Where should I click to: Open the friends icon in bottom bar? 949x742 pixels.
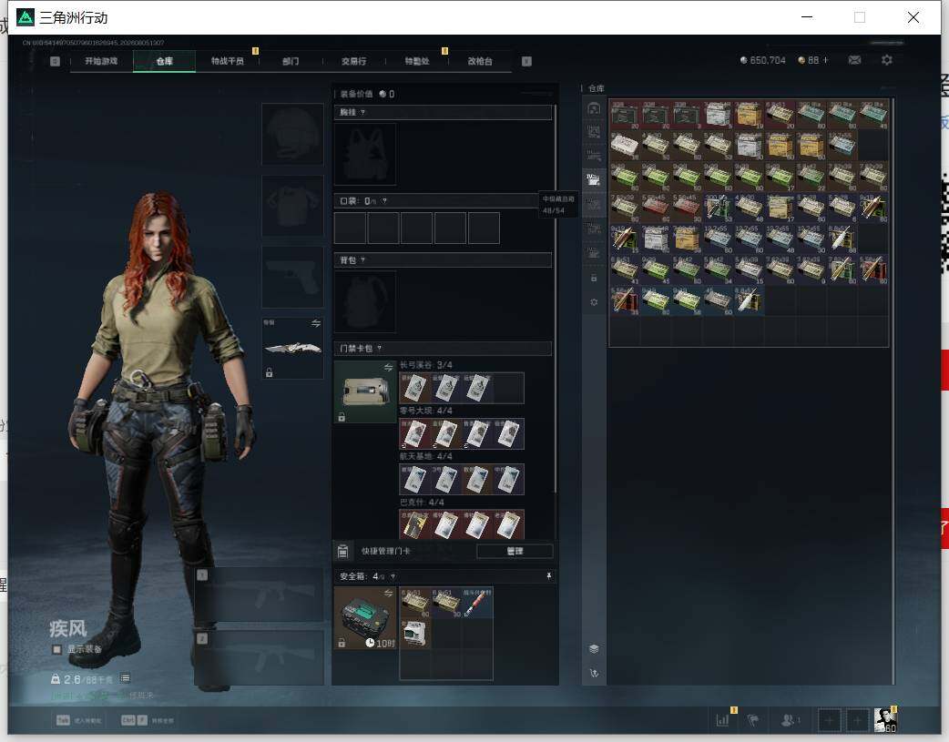point(788,720)
